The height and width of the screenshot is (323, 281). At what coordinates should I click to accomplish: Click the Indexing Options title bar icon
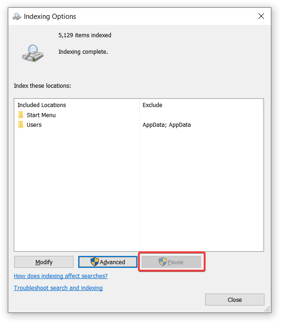coord(17,17)
